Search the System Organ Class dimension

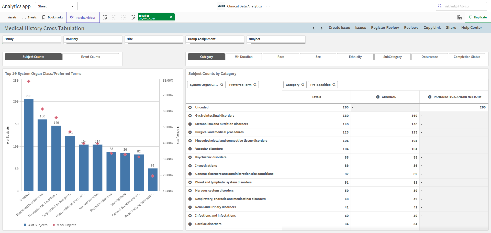coord(222,85)
